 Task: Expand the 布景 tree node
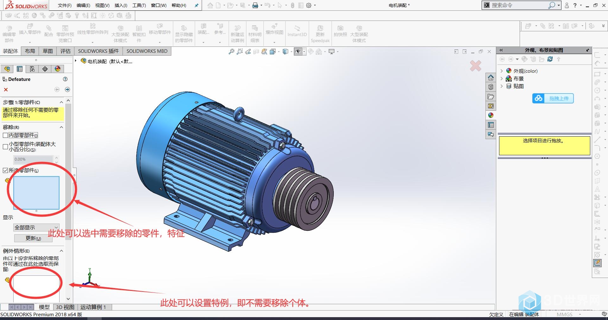click(x=502, y=78)
